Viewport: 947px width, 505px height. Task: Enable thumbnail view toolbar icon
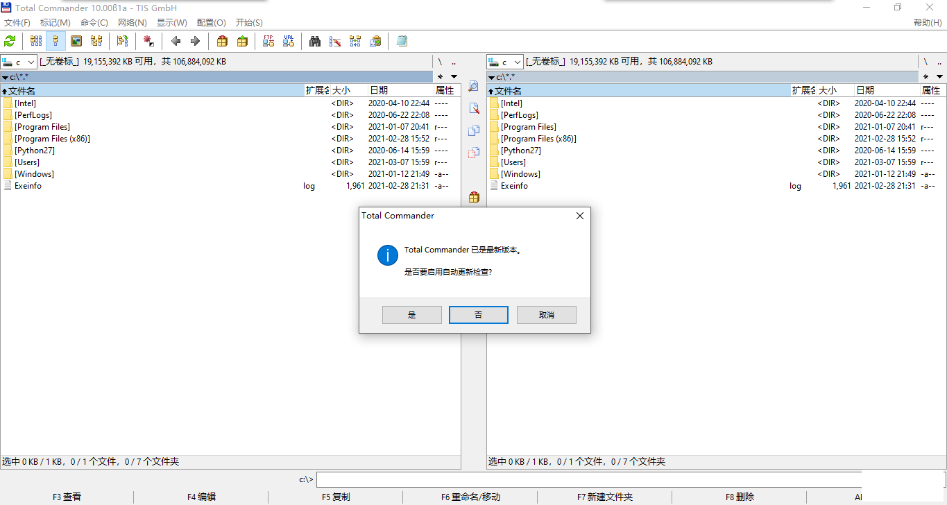tap(76, 41)
